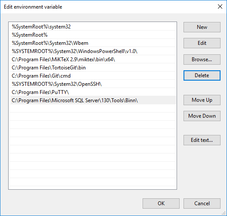Confirm changes with OK
The image size is (227, 216).
[x=161, y=203]
